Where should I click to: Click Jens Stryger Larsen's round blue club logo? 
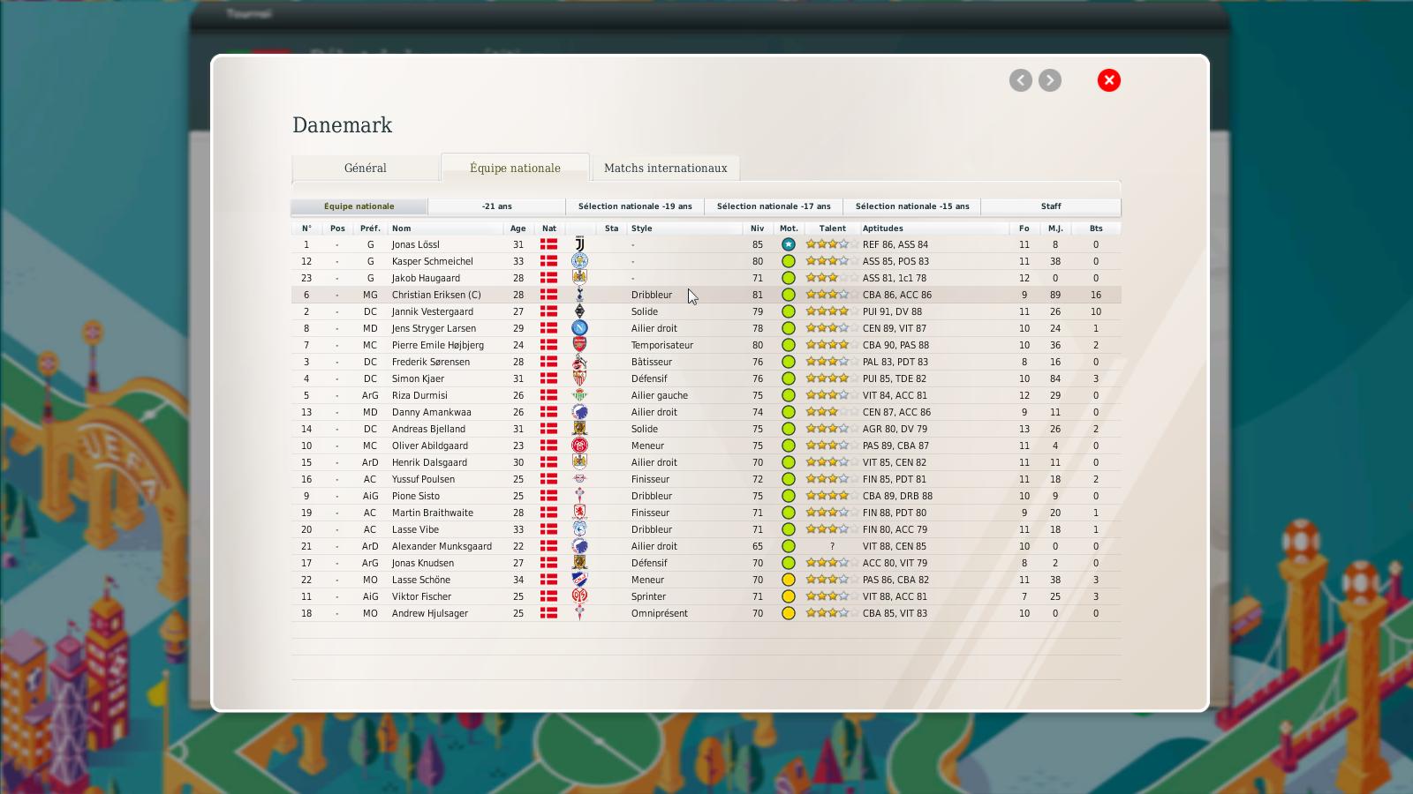coord(579,328)
